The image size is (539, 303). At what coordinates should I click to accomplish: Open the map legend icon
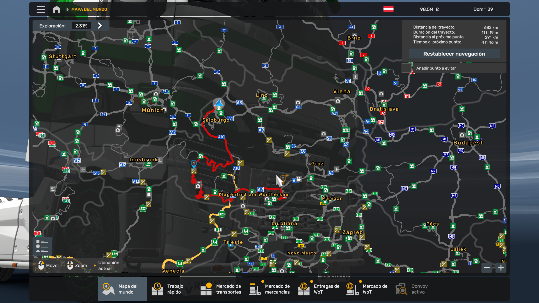coord(42,246)
